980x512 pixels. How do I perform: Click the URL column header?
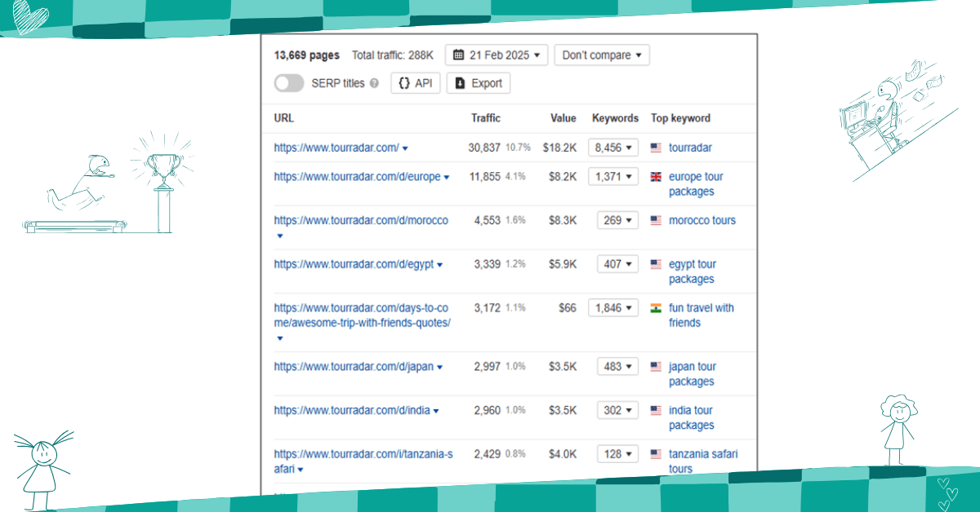coord(284,118)
